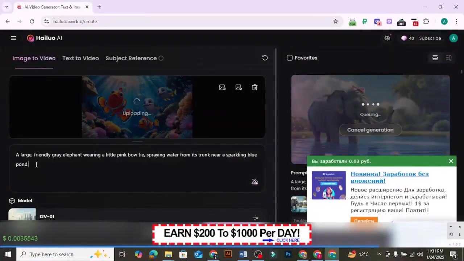Click the second image icon on upload preview
The width and height of the screenshot is (464, 261).
point(239,87)
